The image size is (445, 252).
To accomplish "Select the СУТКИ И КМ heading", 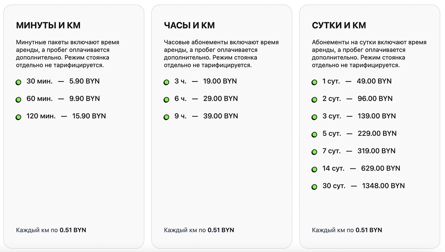I will pyautogui.click(x=339, y=25).
